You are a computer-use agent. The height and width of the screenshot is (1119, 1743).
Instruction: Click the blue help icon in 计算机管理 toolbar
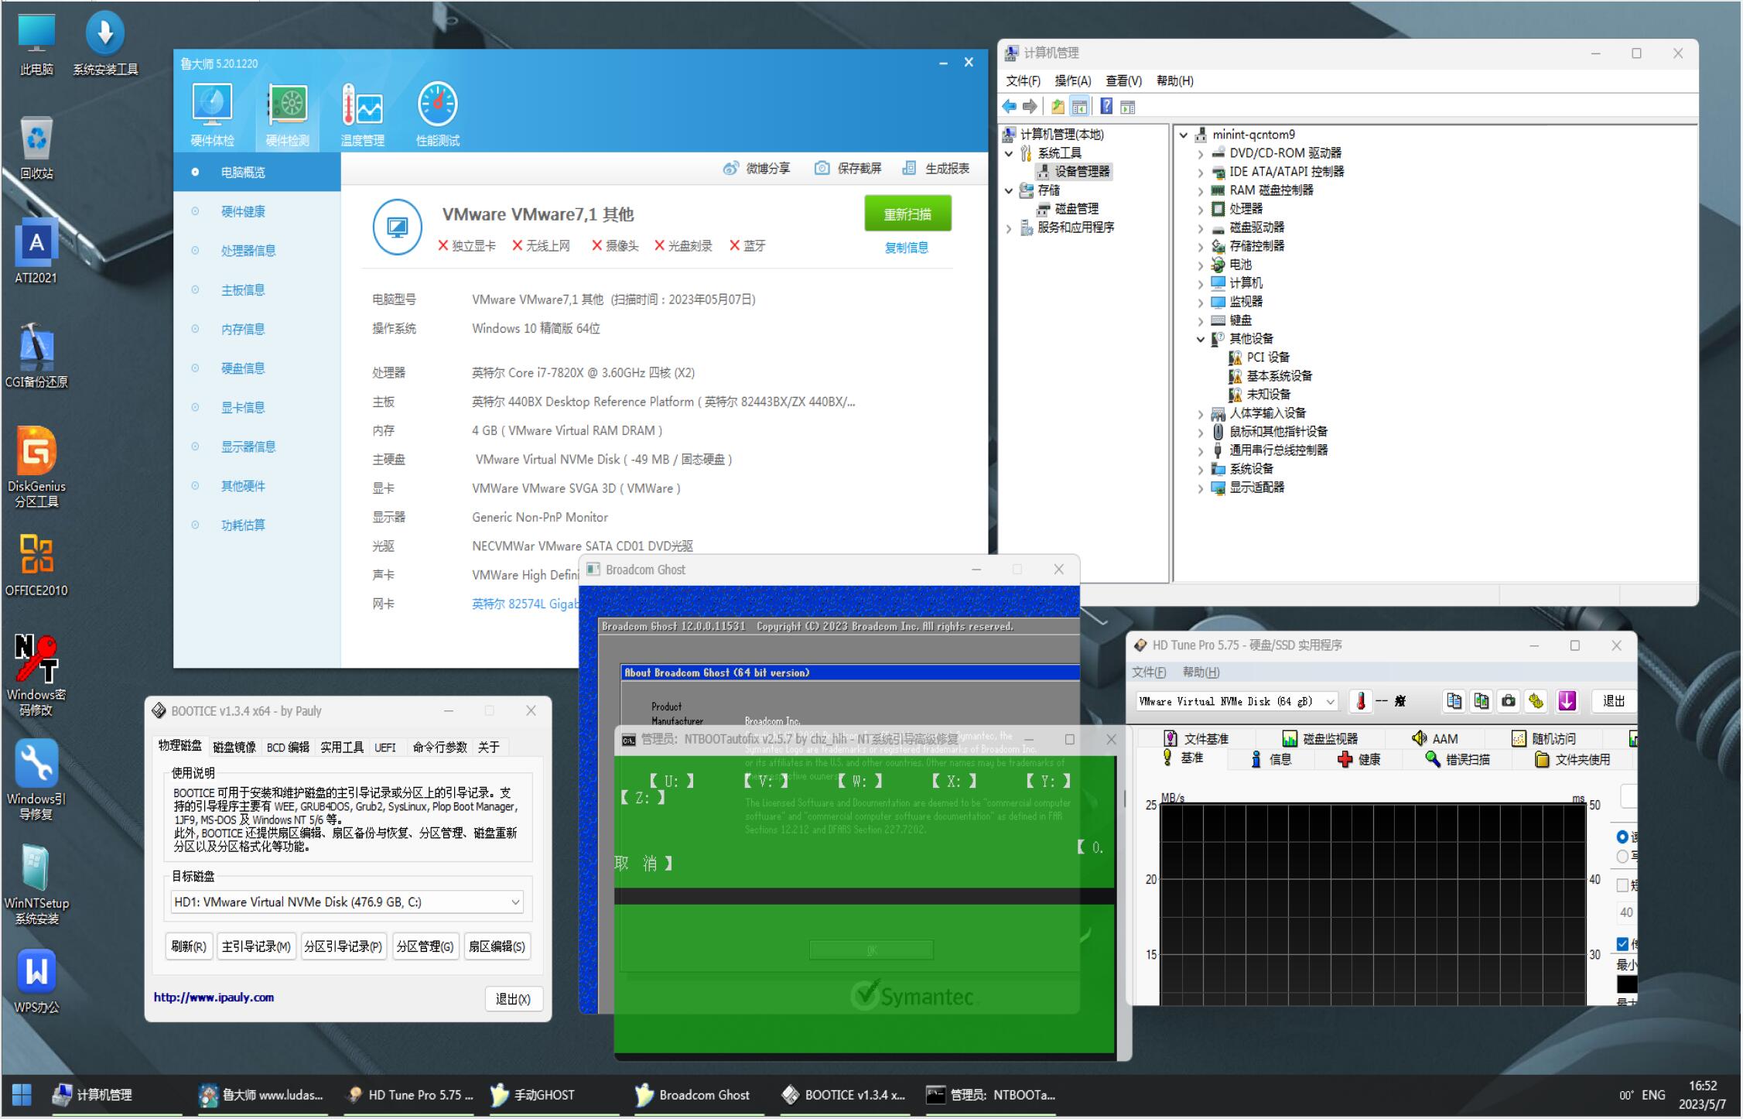1106,107
